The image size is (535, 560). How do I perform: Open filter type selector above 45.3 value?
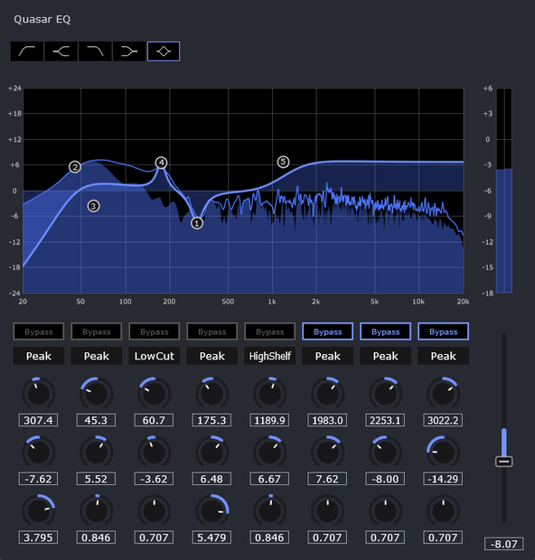click(x=97, y=356)
